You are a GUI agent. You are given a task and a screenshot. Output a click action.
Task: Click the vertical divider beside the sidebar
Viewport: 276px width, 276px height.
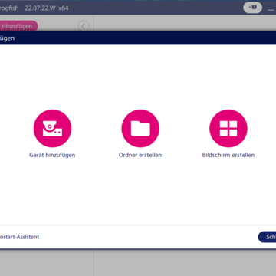pos(94,263)
